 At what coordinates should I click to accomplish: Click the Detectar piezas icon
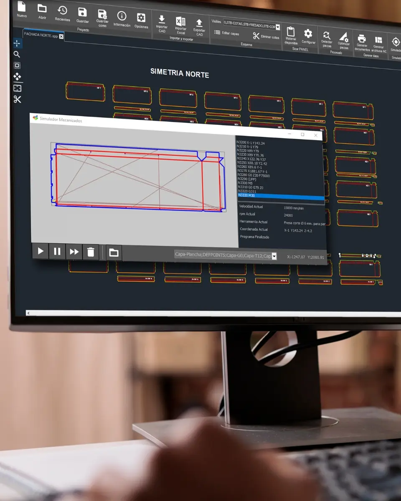[x=327, y=36]
